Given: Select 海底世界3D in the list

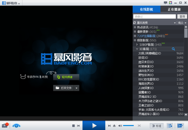Looking at the screenshot, I should (158, 84).
